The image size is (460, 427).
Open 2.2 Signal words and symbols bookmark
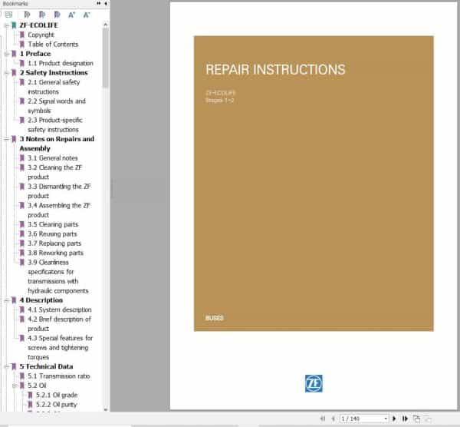(57, 106)
